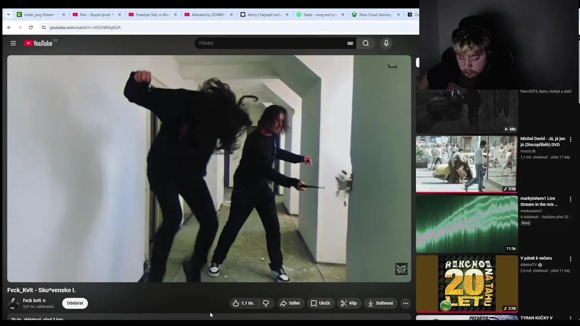Close the Xbox Cloud Gaming tab
The image size is (580, 326).
click(x=398, y=14)
